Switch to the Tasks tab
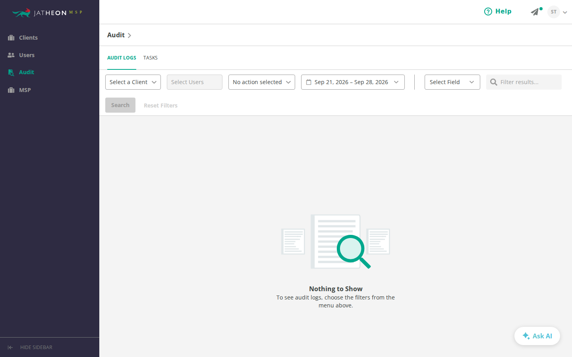 pos(151,58)
